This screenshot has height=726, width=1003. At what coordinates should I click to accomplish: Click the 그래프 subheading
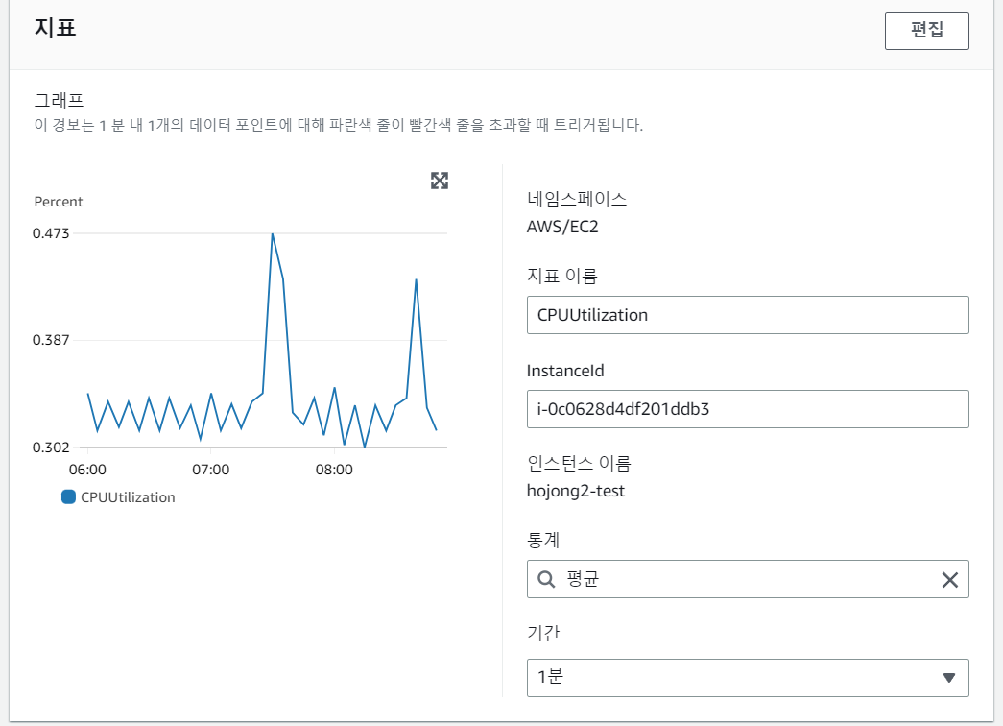pyautogui.click(x=59, y=100)
